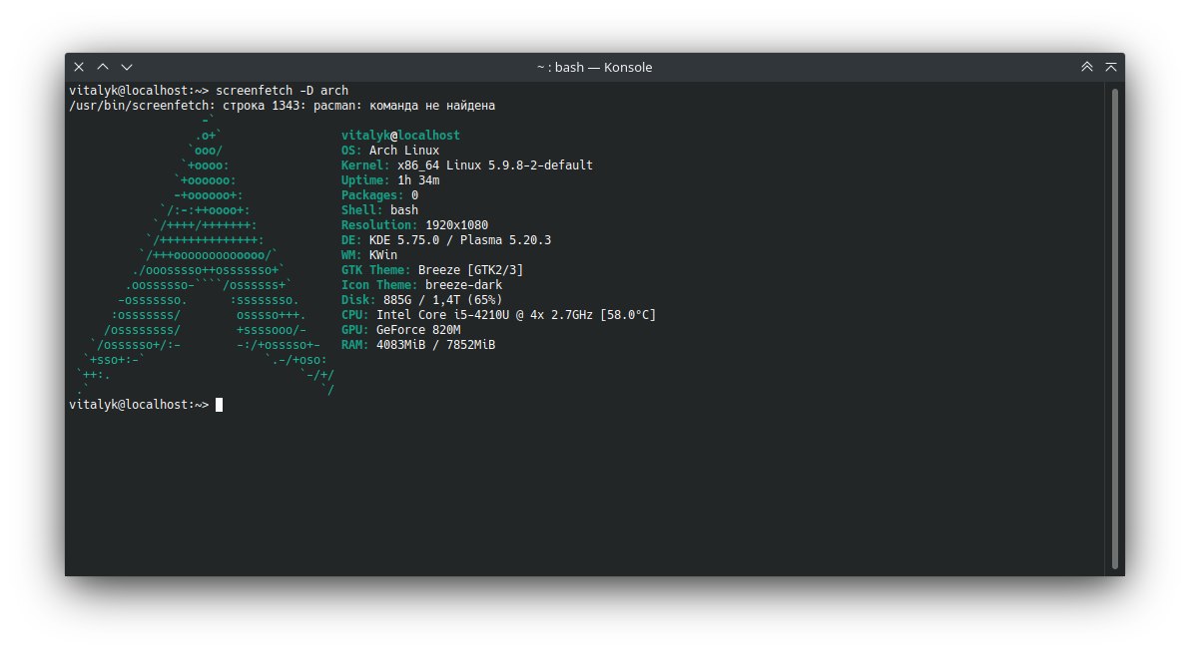Click the "Resolution: 1920x1080" line
This screenshot has height=653, width=1190.
(414, 225)
